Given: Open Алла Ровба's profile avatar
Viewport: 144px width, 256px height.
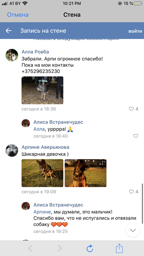Looking at the screenshot, I should pos(12,55).
